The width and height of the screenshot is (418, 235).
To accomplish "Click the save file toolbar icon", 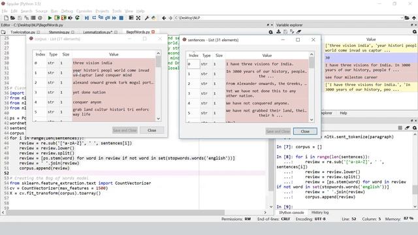I will [x=20, y=18].
